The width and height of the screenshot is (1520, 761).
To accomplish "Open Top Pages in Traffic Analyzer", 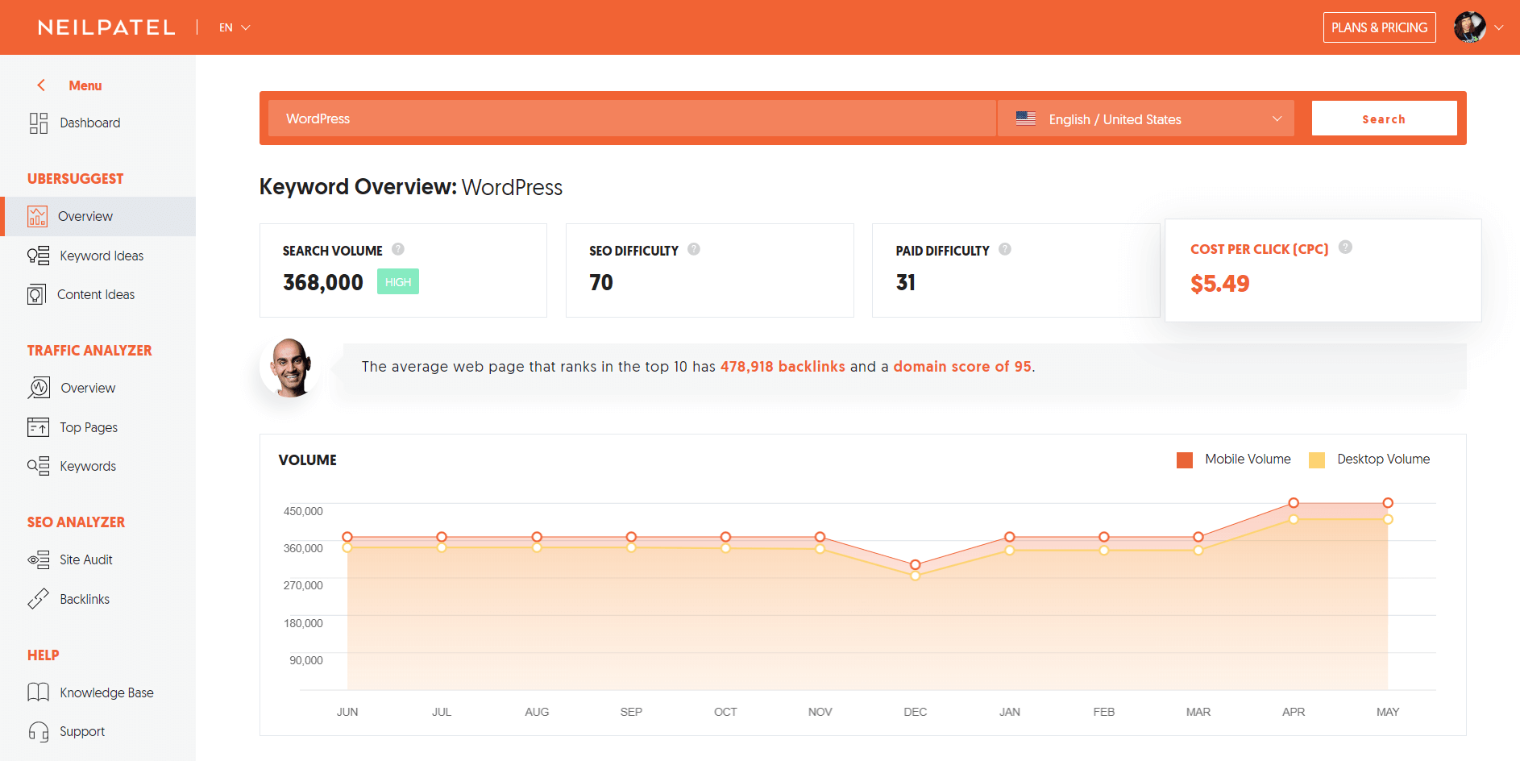I will (89, 427).
